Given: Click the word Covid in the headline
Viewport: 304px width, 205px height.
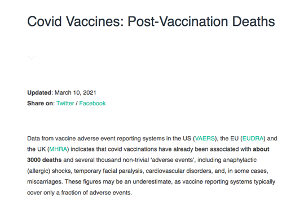Looking at the screenshot, I should (45, 21).
